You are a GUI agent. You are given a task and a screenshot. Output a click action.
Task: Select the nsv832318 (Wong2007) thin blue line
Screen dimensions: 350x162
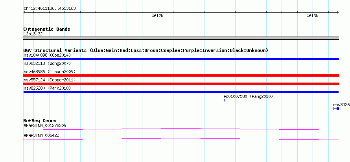pos(181,67)
